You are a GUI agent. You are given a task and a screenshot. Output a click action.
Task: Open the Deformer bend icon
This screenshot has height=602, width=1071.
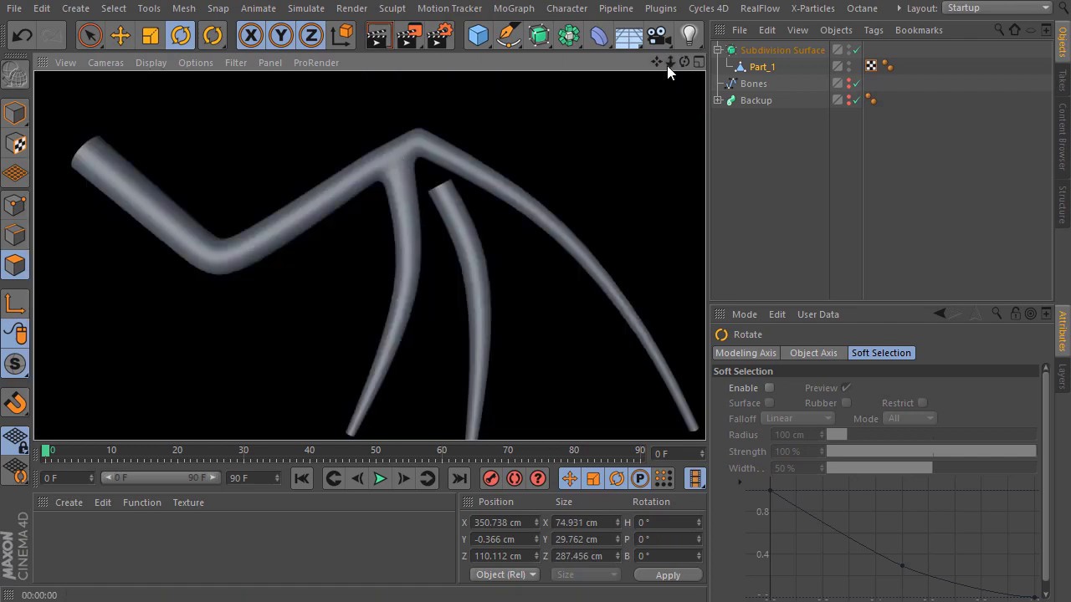599,35
